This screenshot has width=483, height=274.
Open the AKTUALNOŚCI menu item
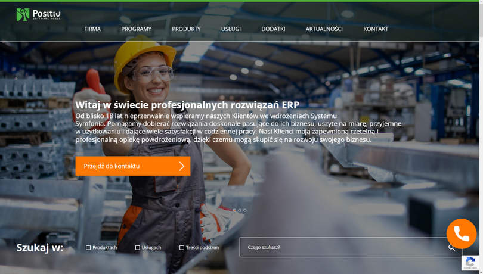[x=324, y=29]
